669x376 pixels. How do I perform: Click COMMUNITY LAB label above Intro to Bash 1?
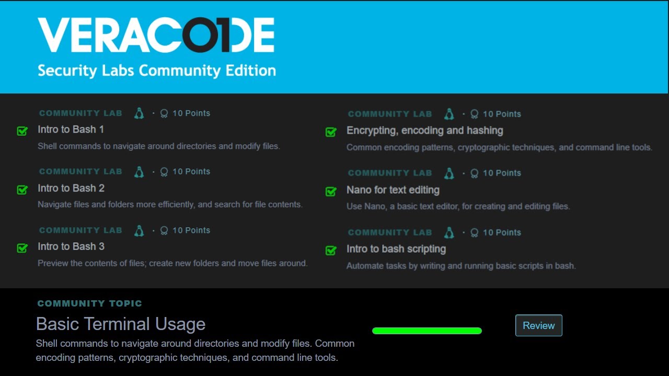[x=80, y=113]
